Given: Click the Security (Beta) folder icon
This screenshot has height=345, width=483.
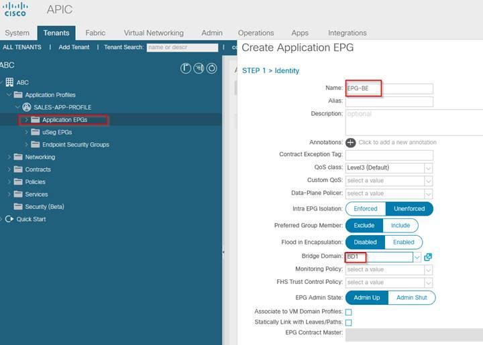Looking at the screenshot, I should 18,206.
